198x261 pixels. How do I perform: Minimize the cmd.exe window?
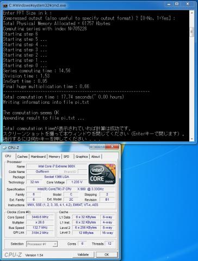point(169,4)
